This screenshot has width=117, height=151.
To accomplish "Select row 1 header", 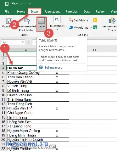I will [x=3, y=54].
